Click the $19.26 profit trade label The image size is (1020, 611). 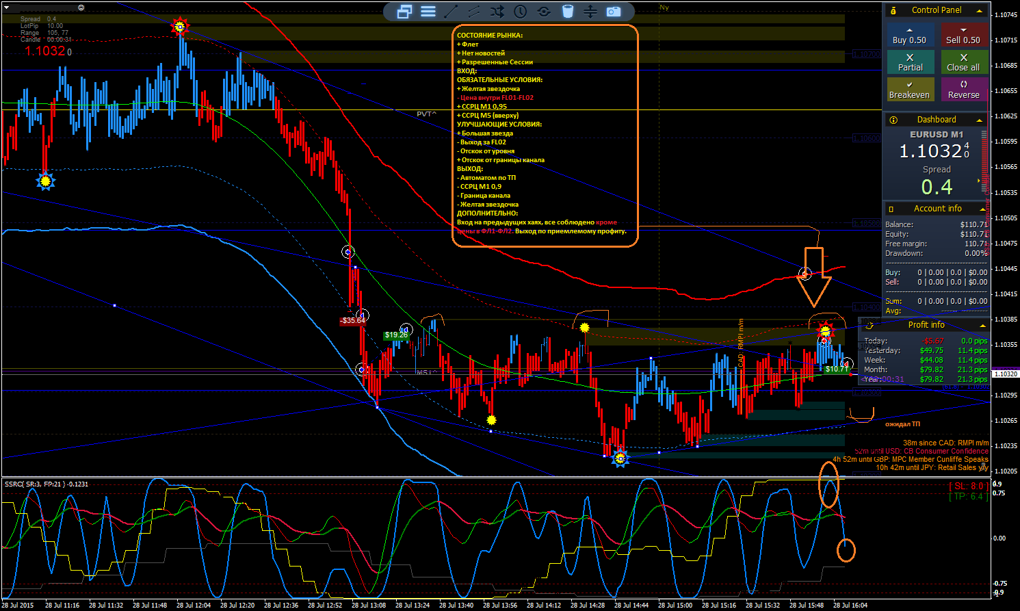tap(396, 335)
